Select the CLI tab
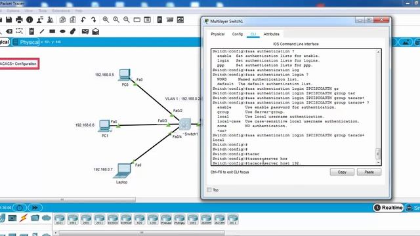Screen dimensions: 420x236 click(x=253, y=34)
